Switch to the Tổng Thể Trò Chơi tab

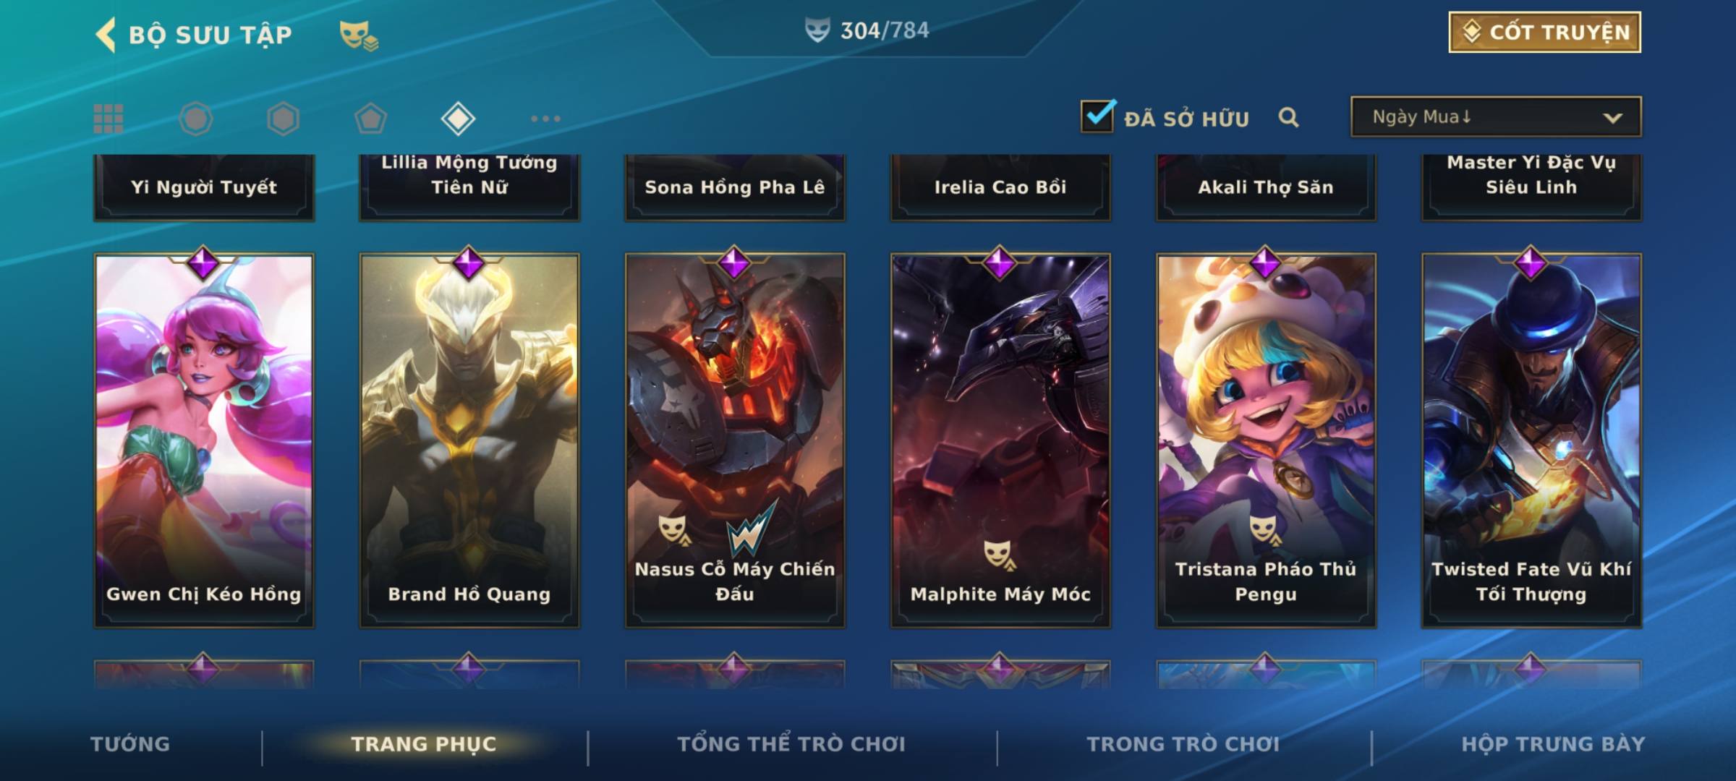pyautogui.click(x=791, y=744)
